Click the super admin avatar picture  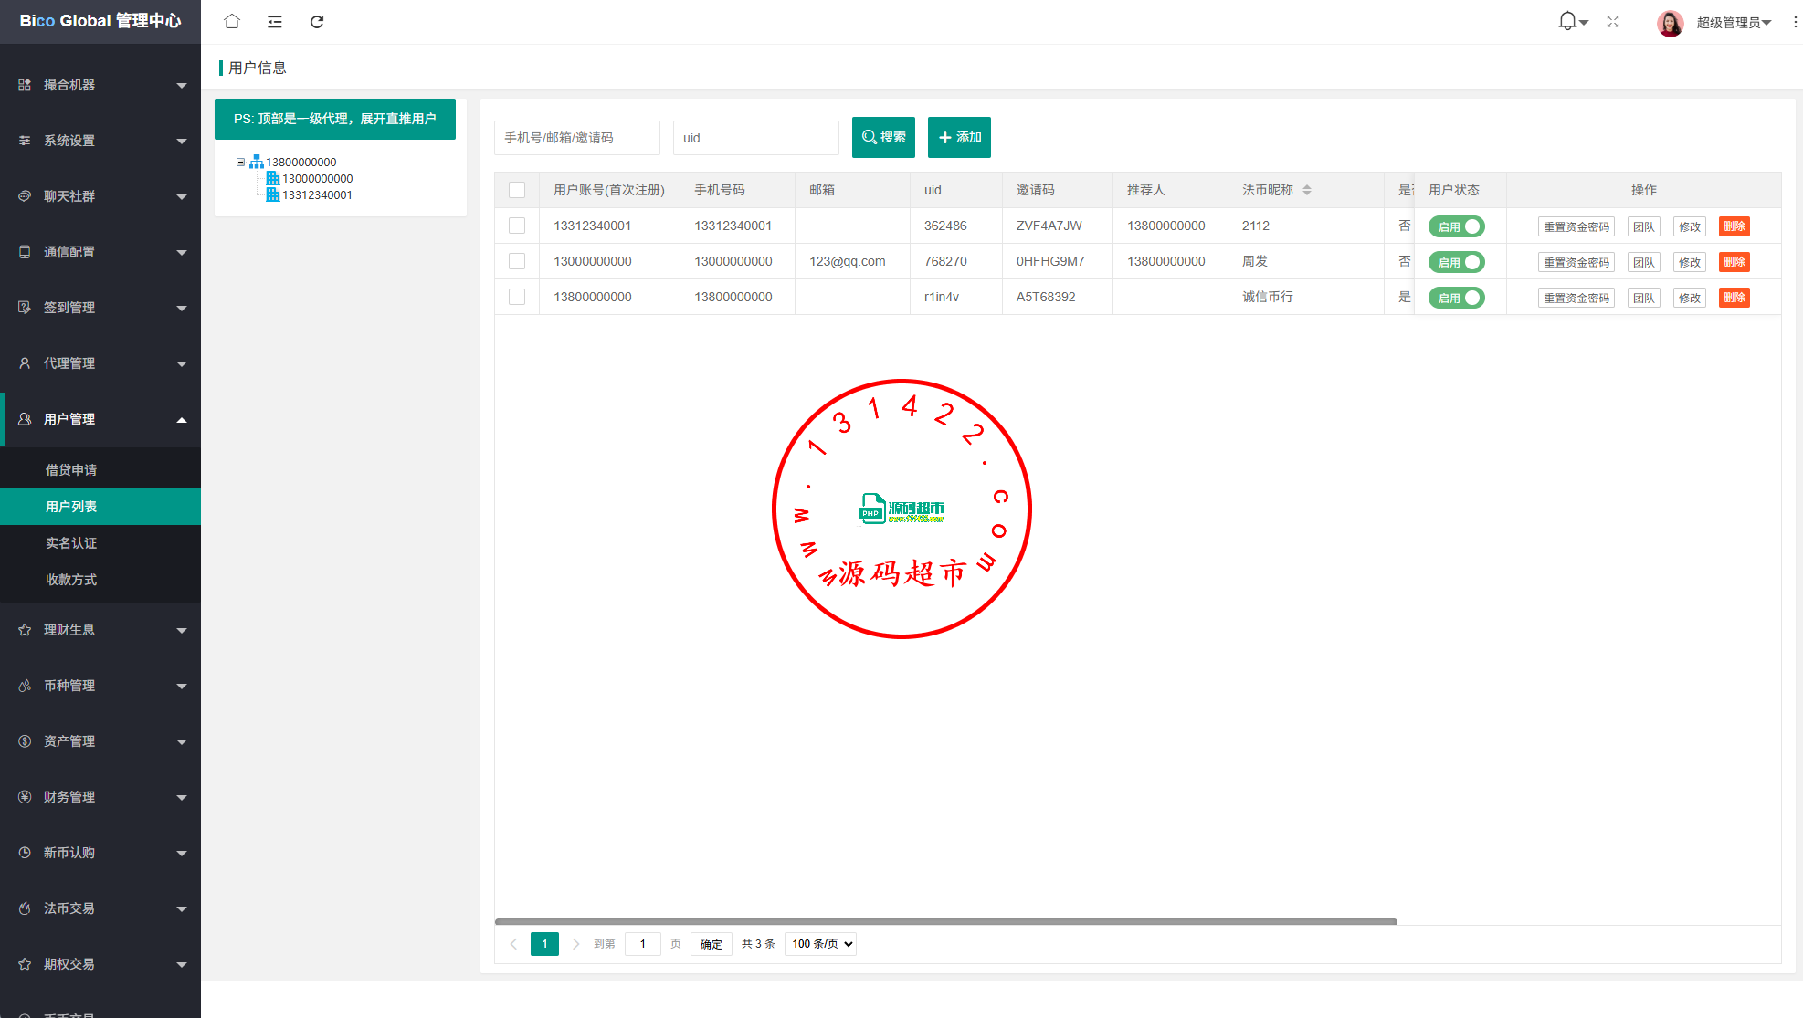(x=1670, y=23)
